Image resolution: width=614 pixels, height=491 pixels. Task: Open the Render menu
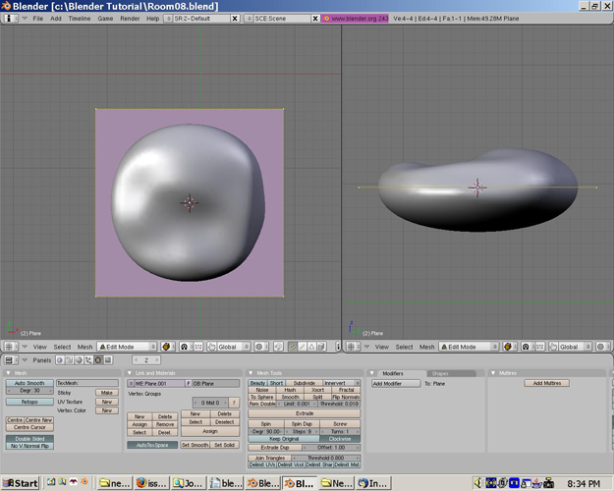pyautogui.click(x=128, y=19)
